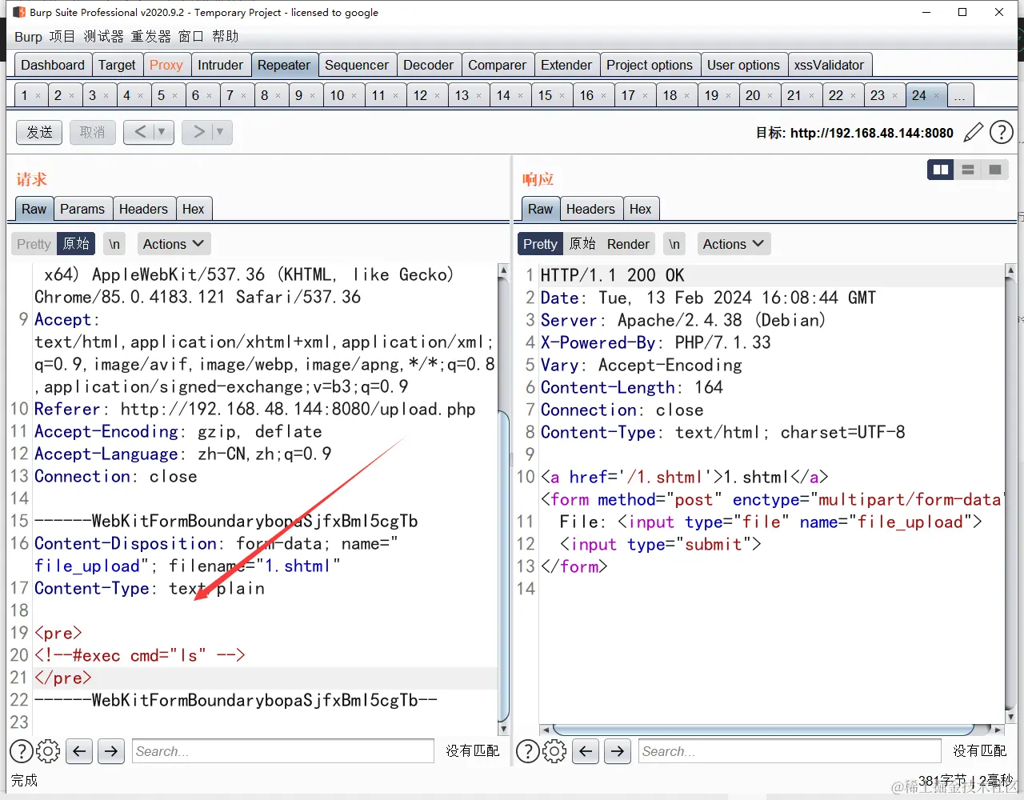Open request Hex tab
The height and width of the screenshot is (800, 1024).
193,209
